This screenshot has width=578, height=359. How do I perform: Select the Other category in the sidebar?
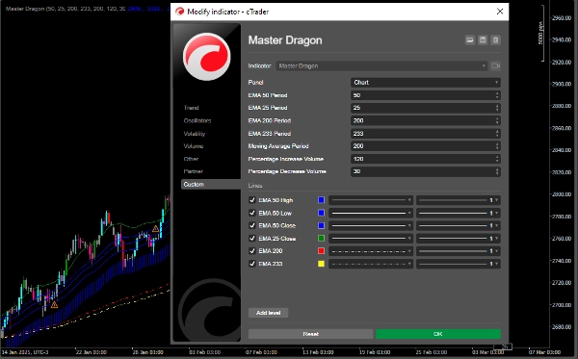tap(191, 159)
